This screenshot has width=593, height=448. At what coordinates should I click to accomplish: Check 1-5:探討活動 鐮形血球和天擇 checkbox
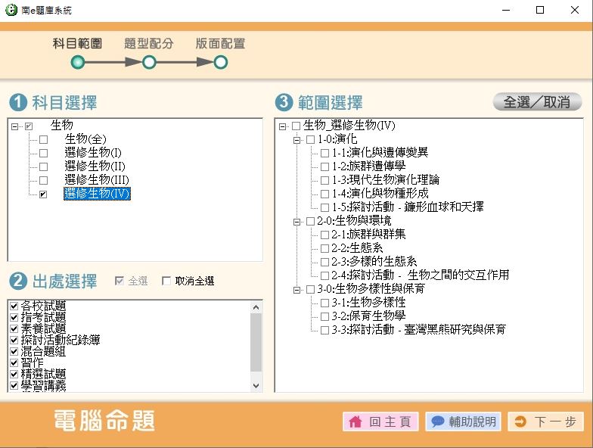pyautogui.click(x=324, y=207)
